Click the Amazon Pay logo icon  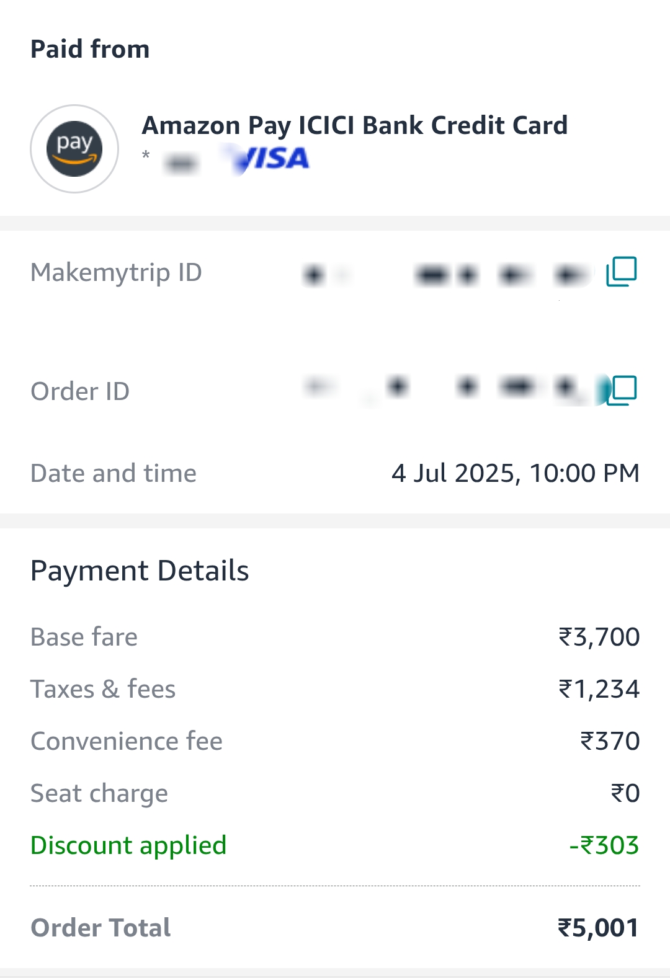tap(74, 149)
